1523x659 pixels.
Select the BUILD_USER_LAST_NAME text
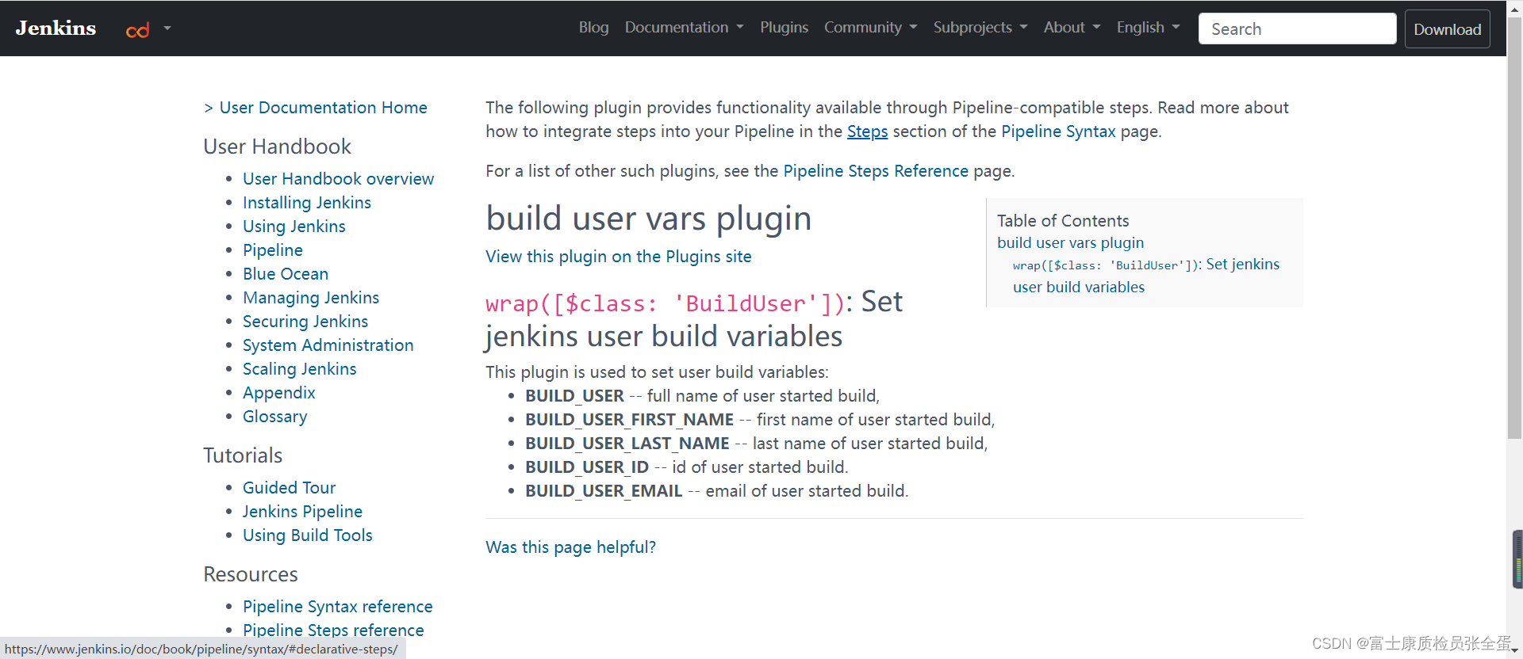coord(627,444)
